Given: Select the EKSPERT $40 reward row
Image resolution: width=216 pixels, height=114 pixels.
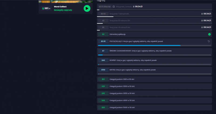Looking at the screenshot, I should pos(154,61).
